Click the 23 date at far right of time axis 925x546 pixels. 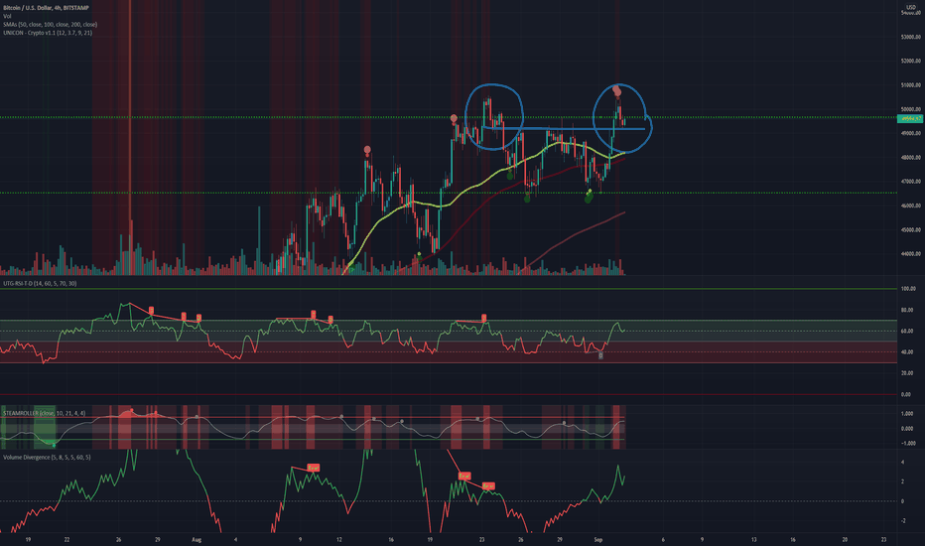tap(883, 539)
